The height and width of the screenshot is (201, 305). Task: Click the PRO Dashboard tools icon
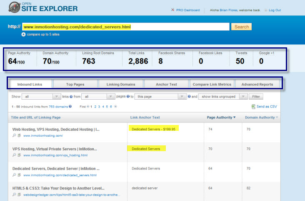(172, 10)
